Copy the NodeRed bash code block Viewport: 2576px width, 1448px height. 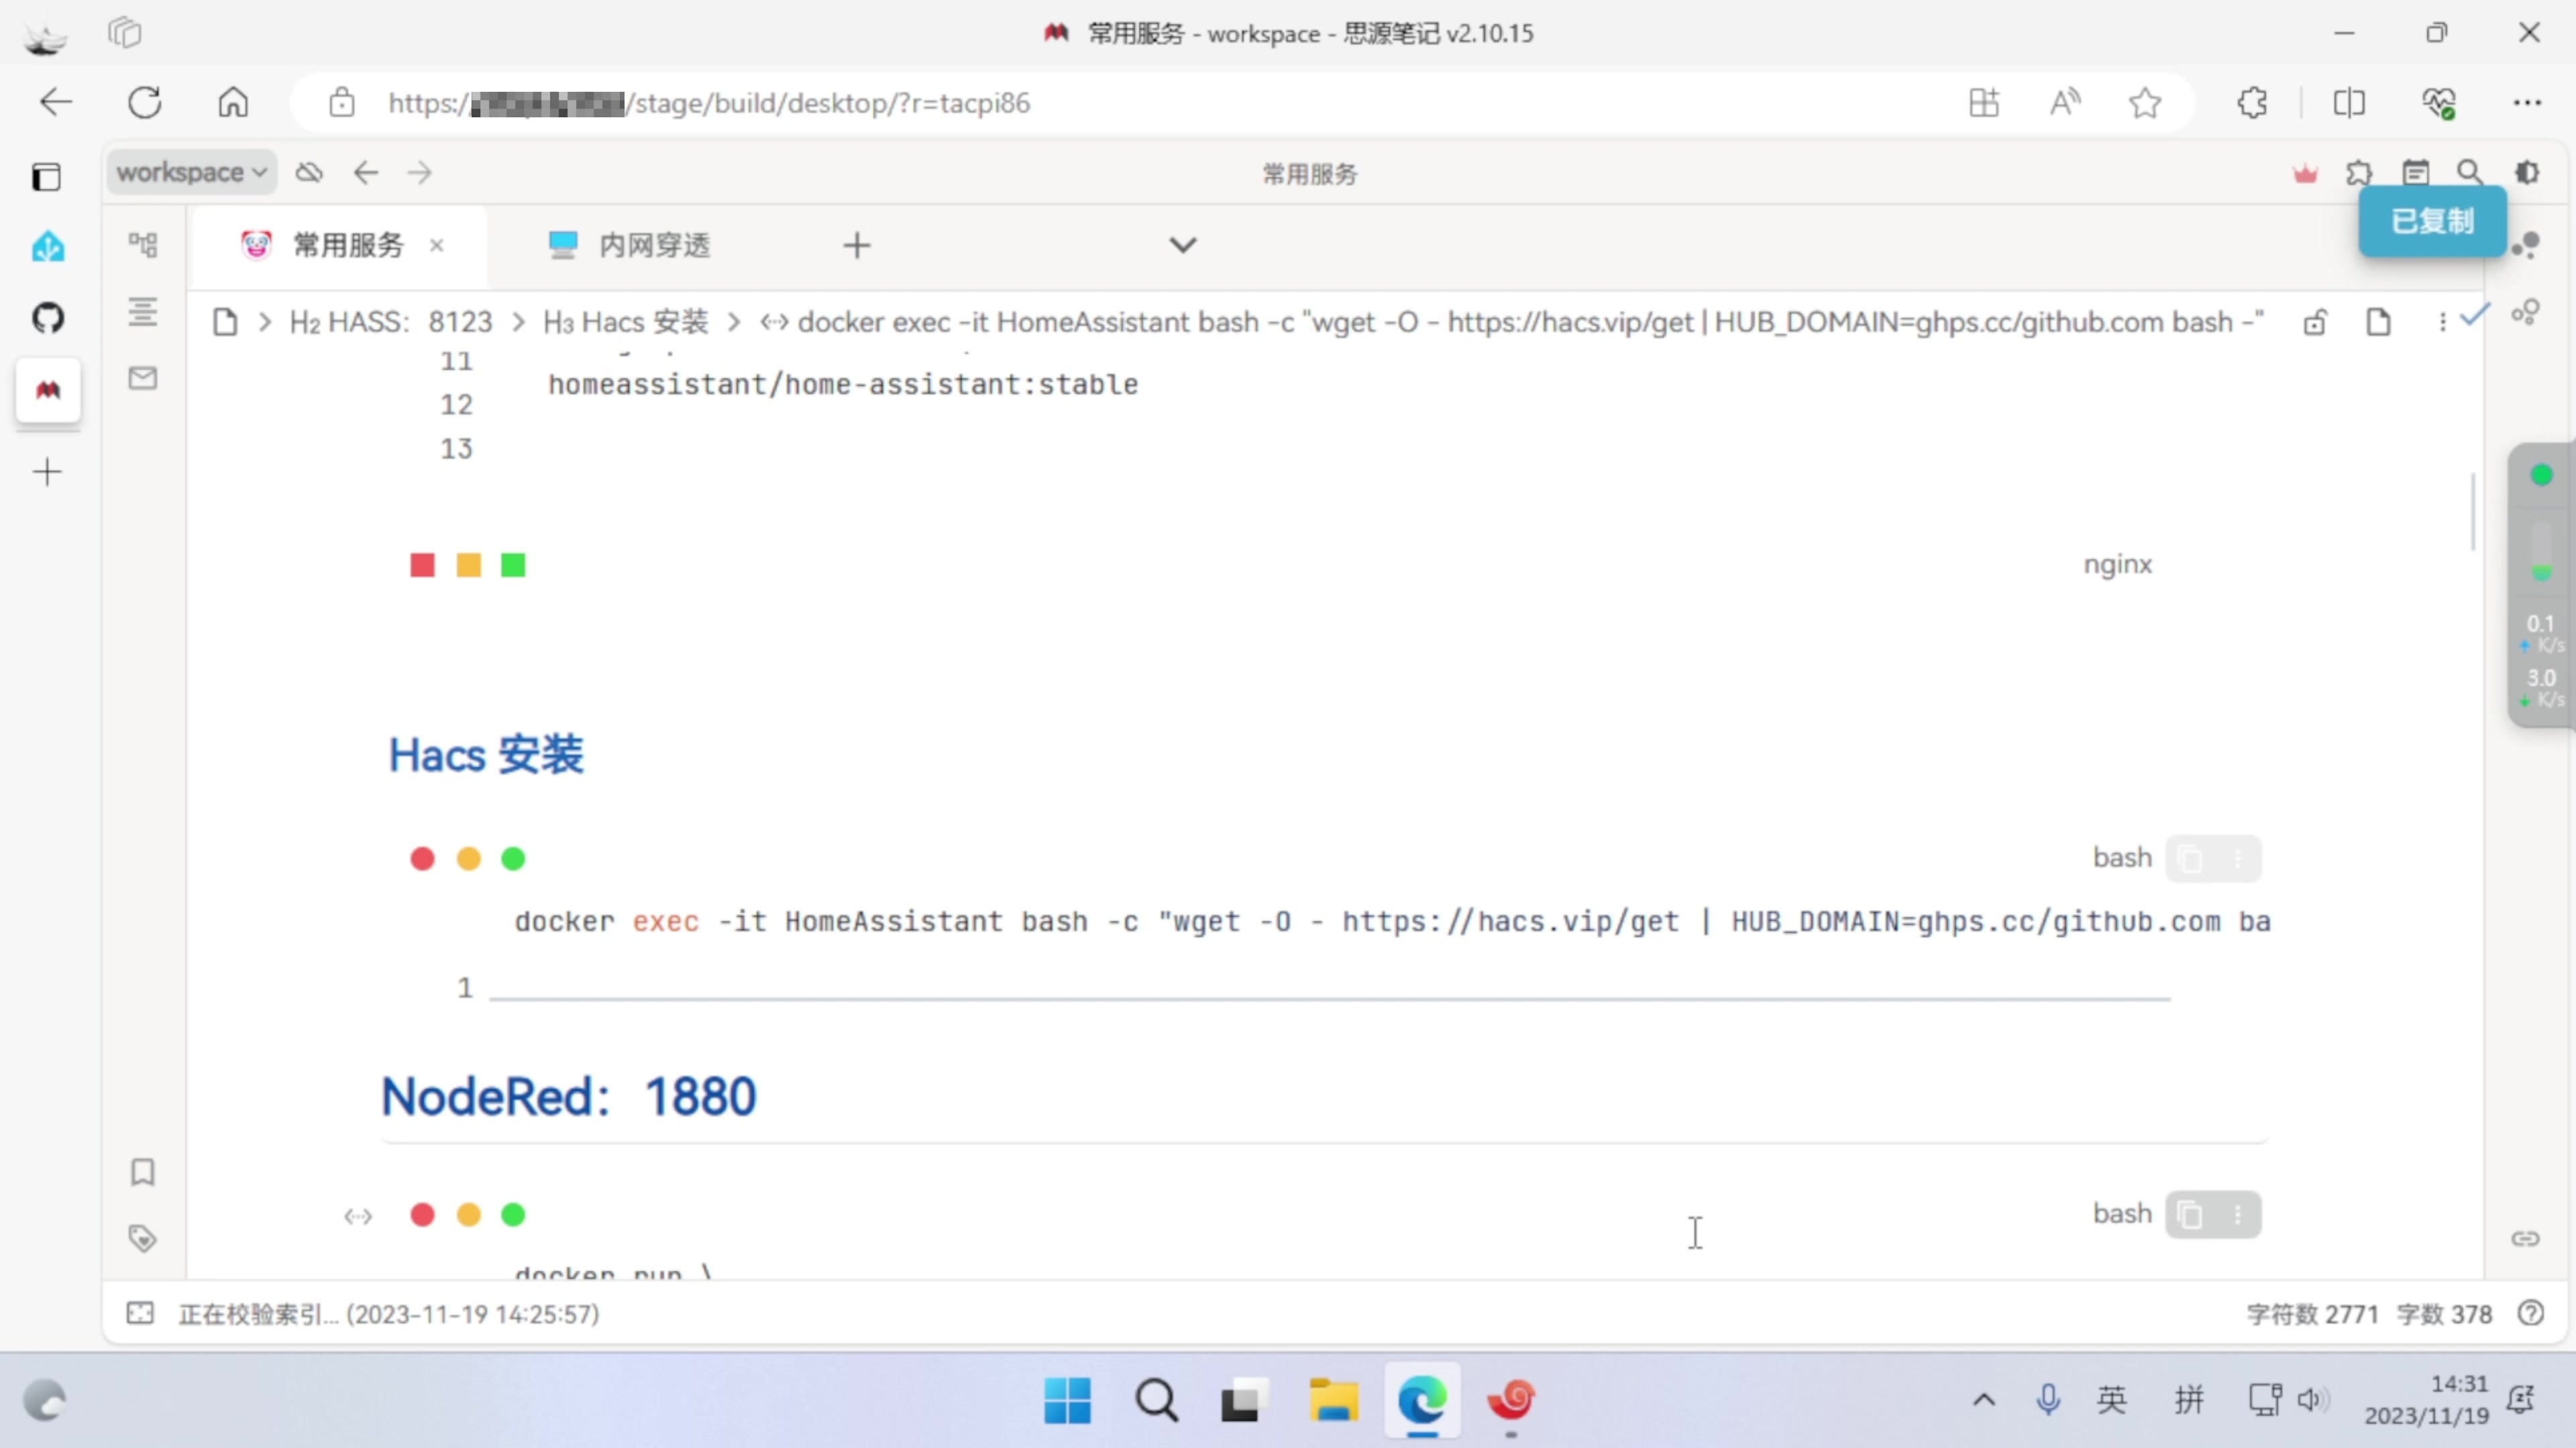tap(2190, 1214)
